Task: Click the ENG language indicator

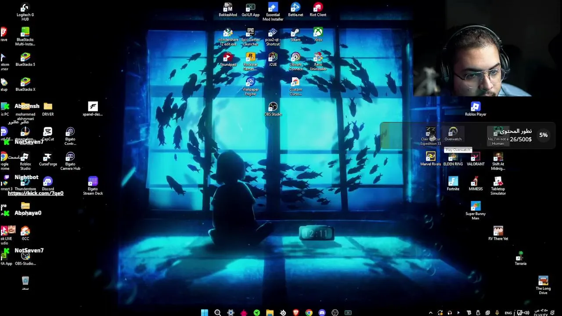Action: click(508, 313)
